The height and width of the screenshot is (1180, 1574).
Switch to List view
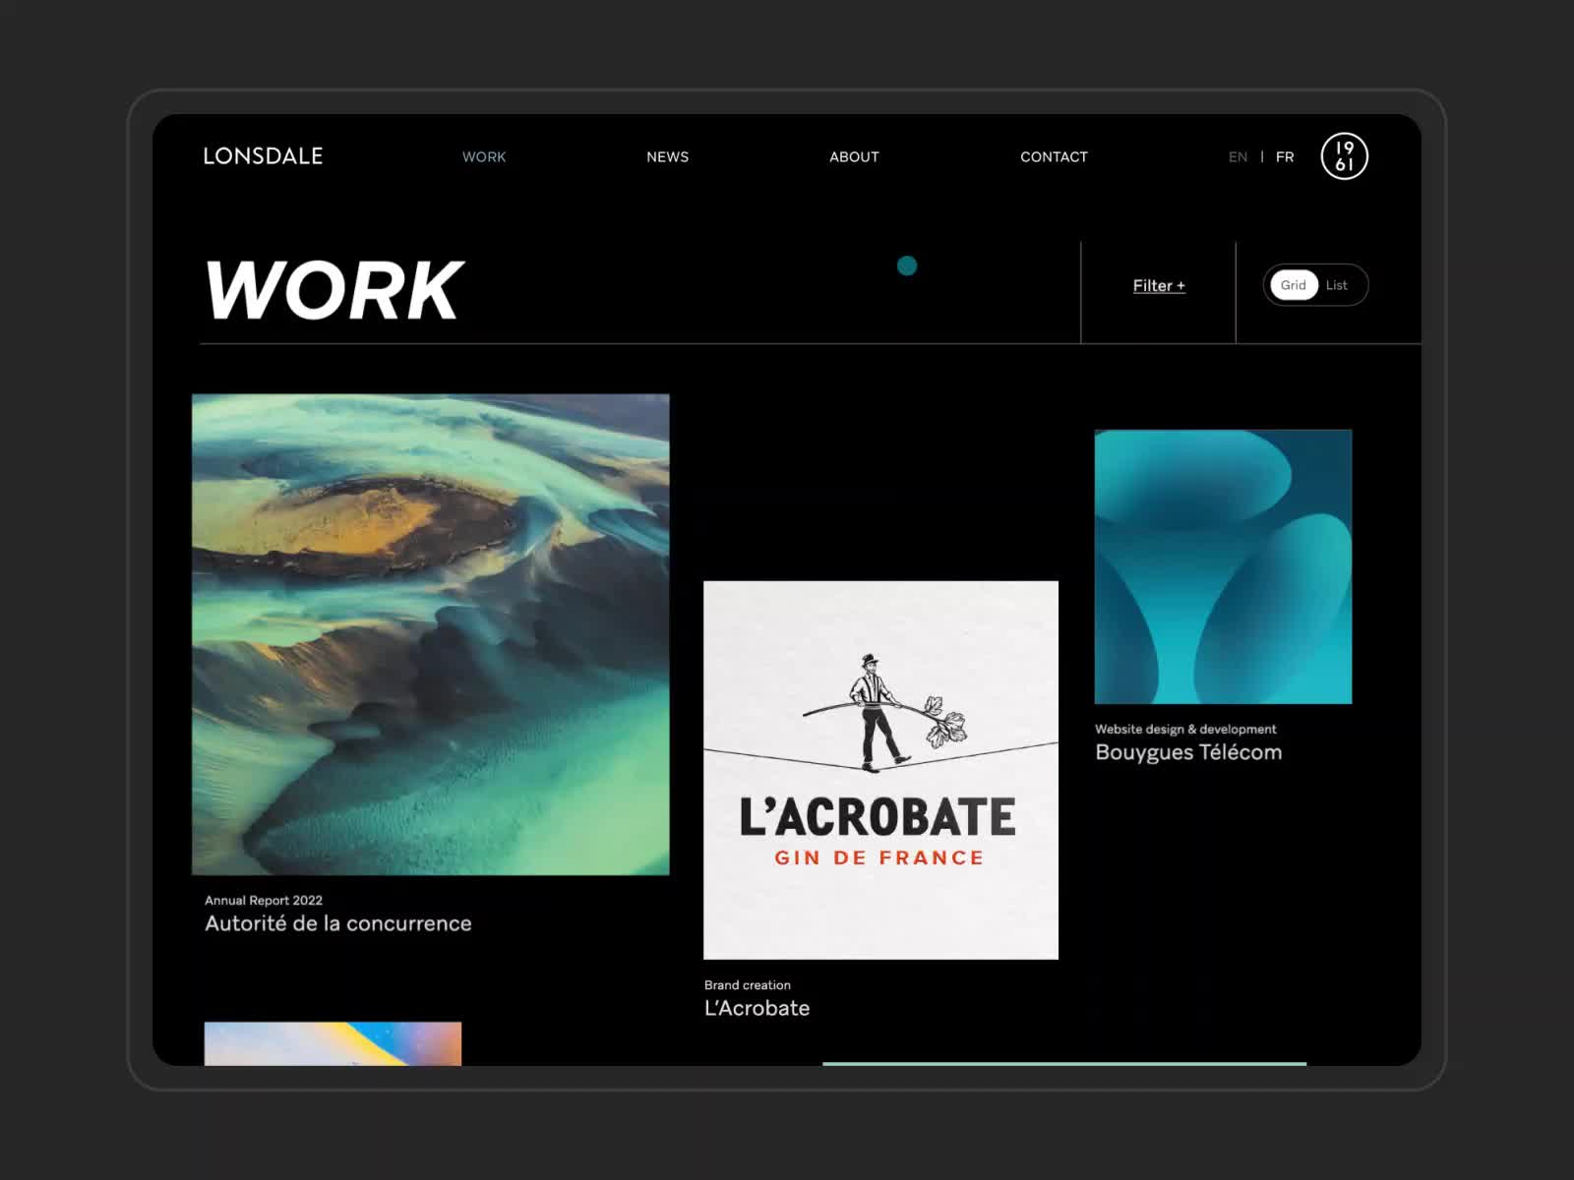point(1336,285)
